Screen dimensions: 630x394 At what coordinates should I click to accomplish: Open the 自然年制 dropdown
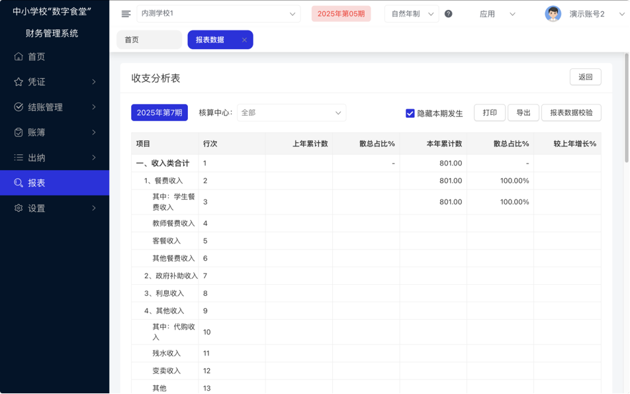(x=412, y=14)
